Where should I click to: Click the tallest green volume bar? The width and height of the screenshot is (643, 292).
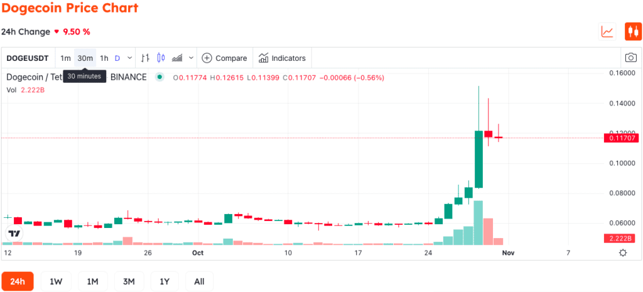click(478, 223)
